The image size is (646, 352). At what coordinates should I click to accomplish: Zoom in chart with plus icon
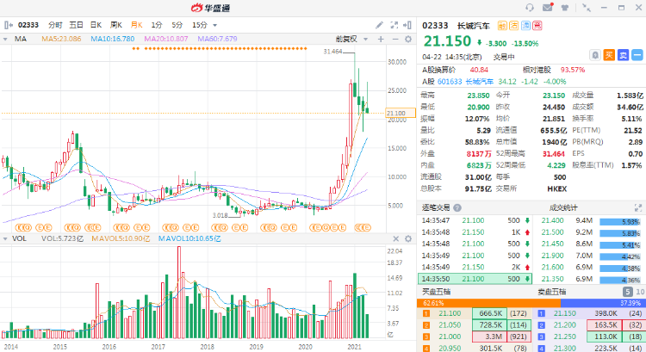pyautogui.click(x=381, y=39)
